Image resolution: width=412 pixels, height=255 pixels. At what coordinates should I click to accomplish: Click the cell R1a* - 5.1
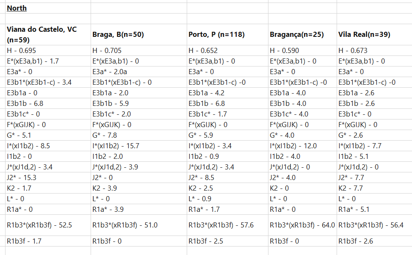(374, 210)
